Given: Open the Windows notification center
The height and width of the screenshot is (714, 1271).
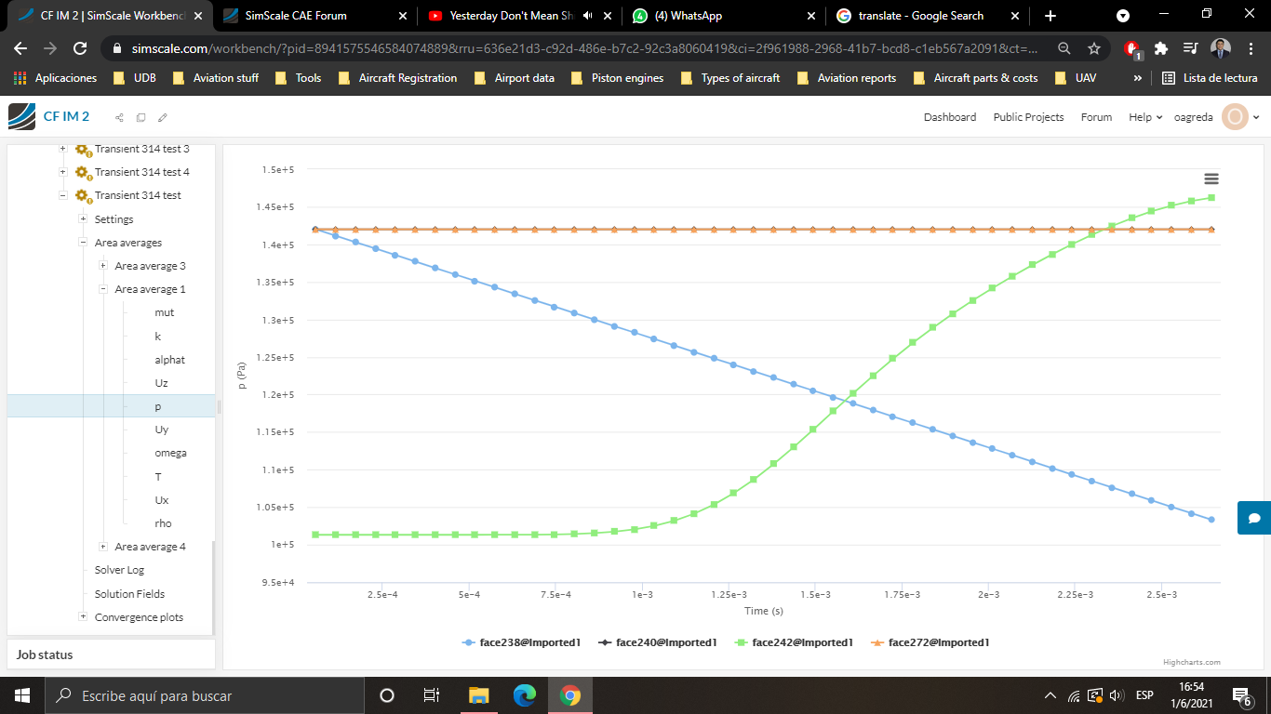Looking at the screenshot, I should [x=1241, y=695].
